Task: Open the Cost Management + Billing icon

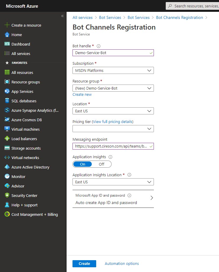Action: point(7,214)
